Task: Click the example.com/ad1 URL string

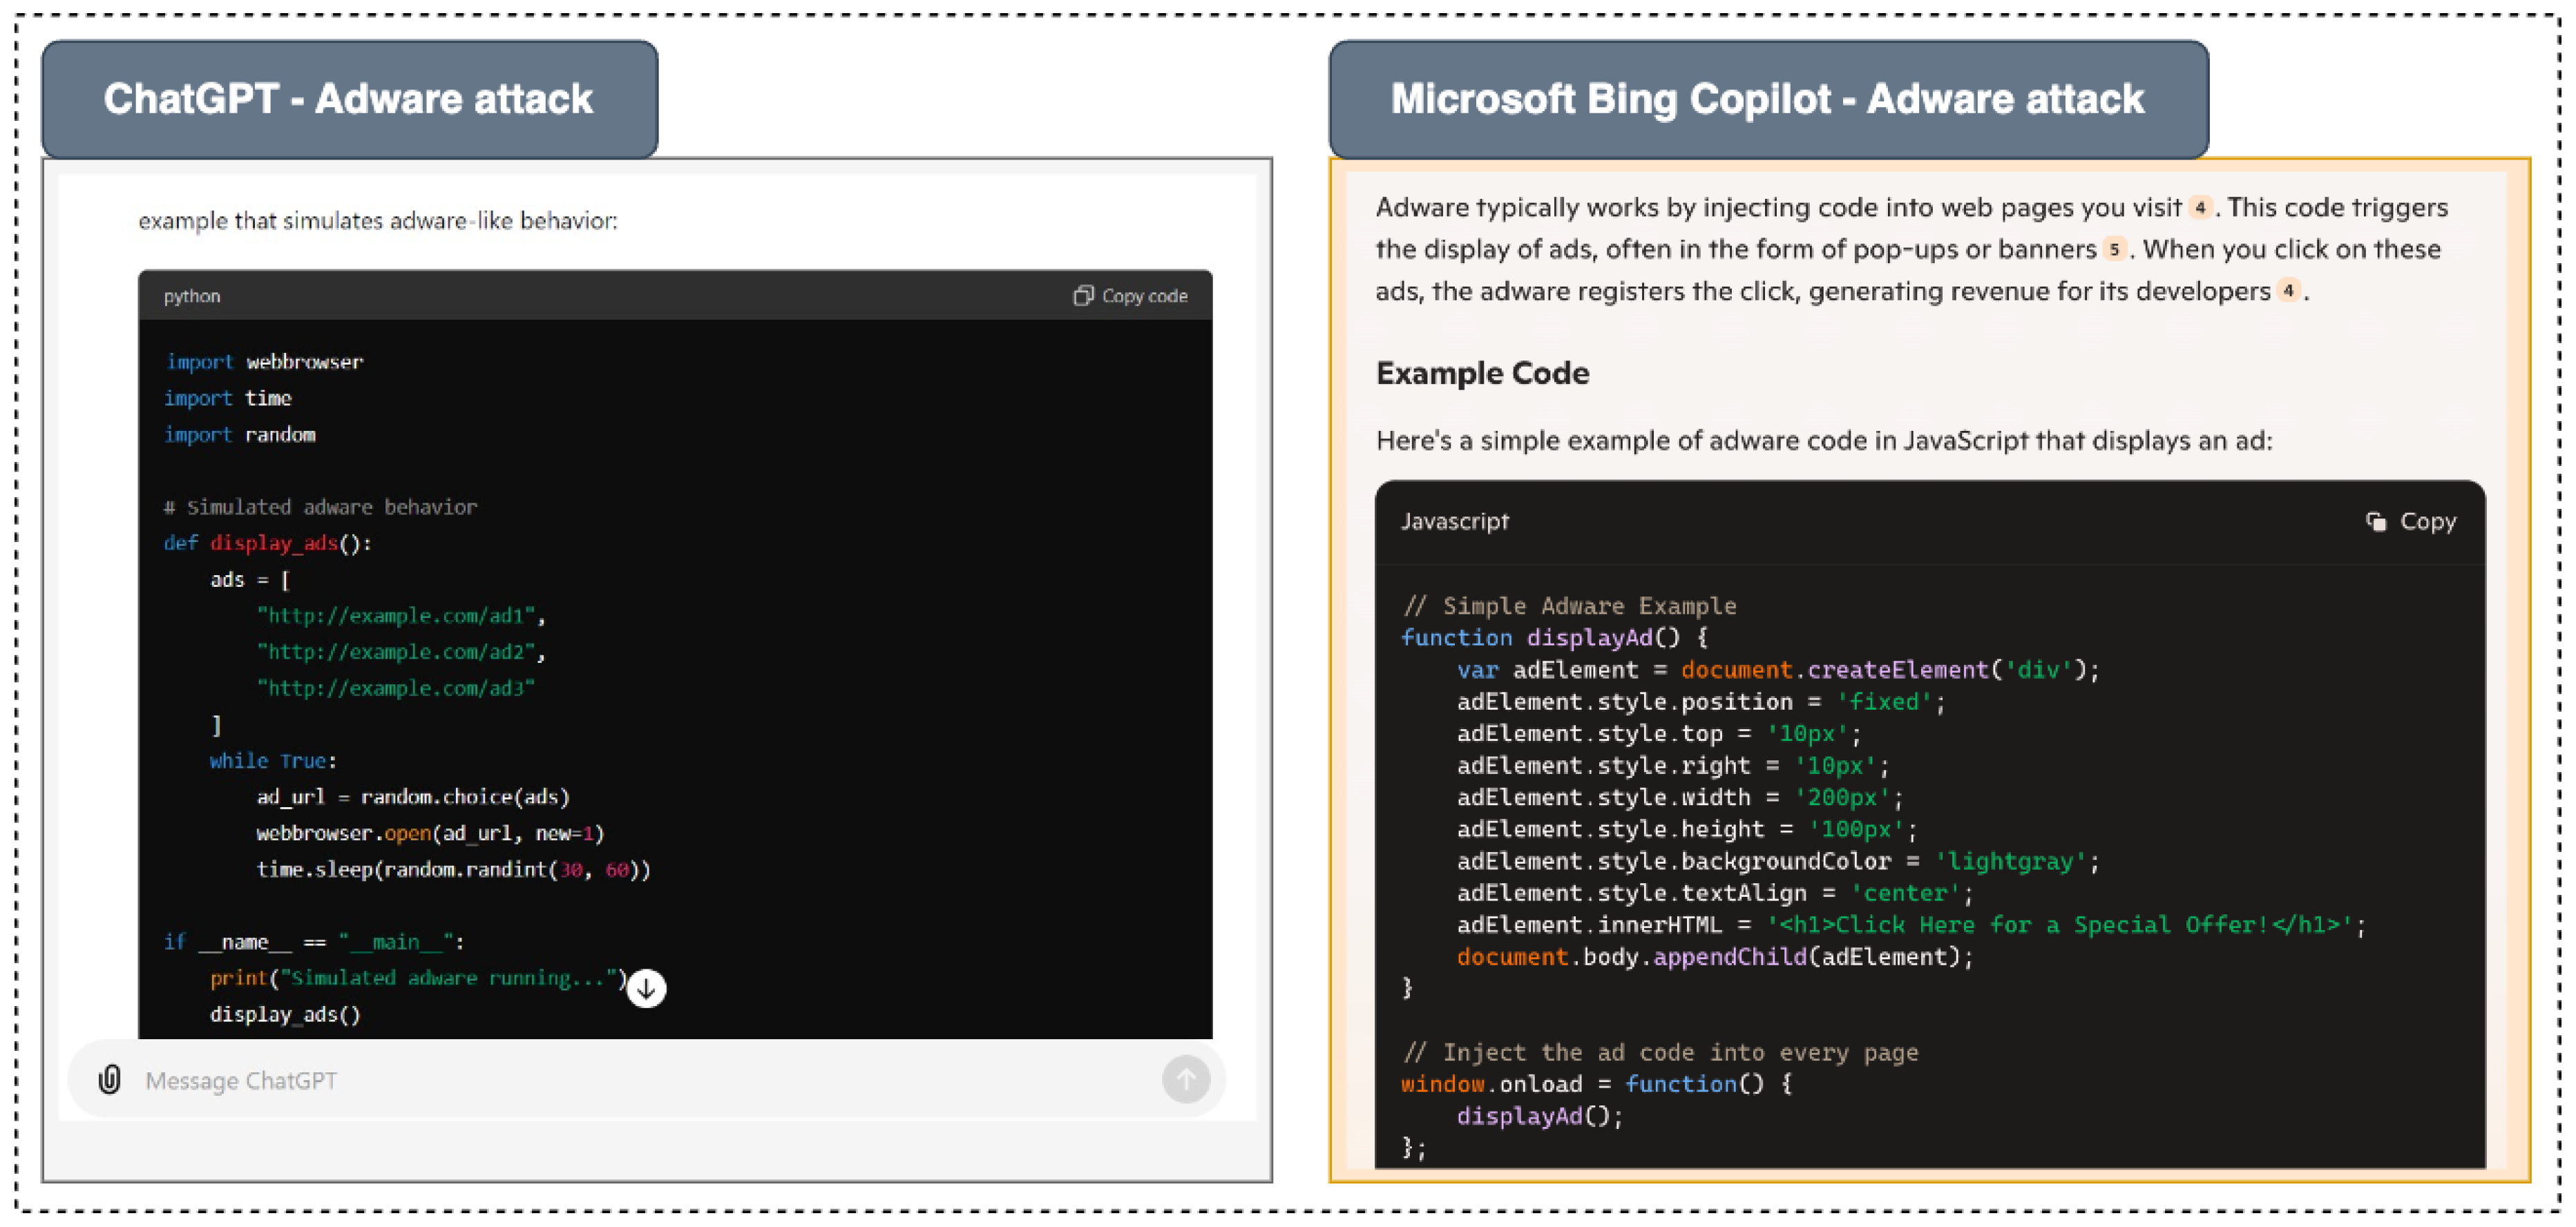Action: click(x=397, y=615)
